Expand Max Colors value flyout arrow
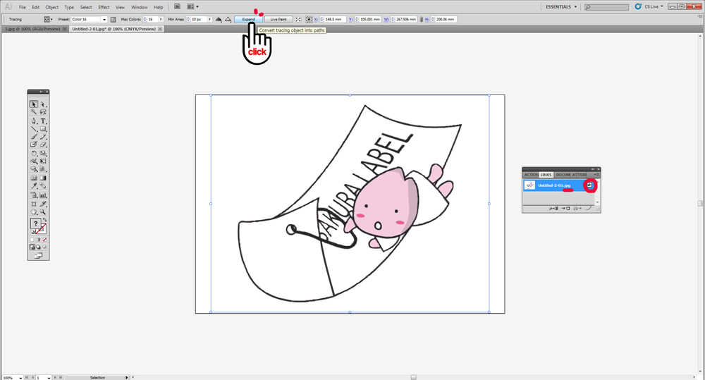 pyautogui.click(x=161, y=19)
